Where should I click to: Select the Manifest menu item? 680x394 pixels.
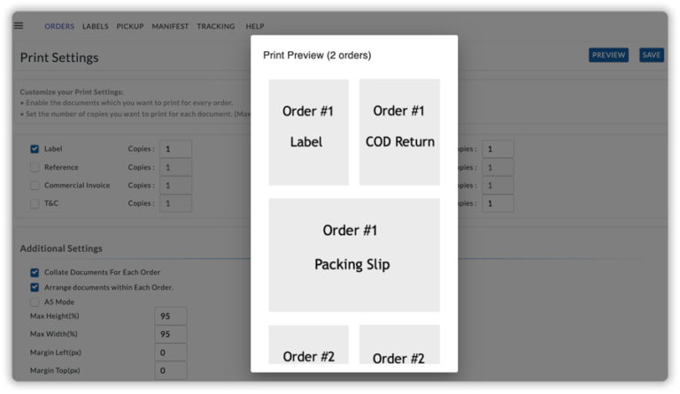(170, 27)
